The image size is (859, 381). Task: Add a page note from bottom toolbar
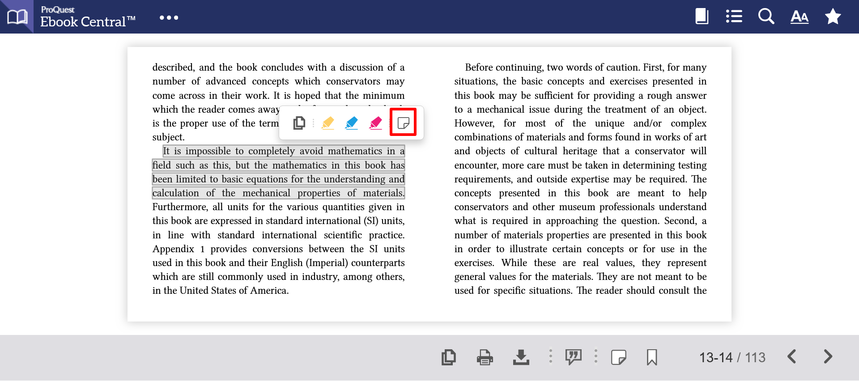619,357
